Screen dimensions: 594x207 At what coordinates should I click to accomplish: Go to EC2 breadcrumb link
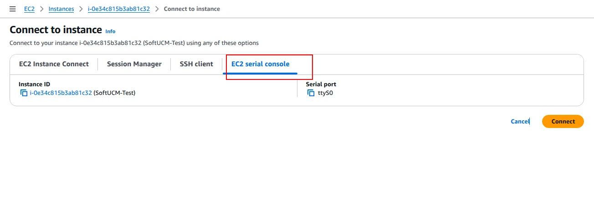pos(29,9)
